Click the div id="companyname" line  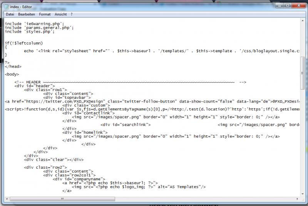pos(79,179)
